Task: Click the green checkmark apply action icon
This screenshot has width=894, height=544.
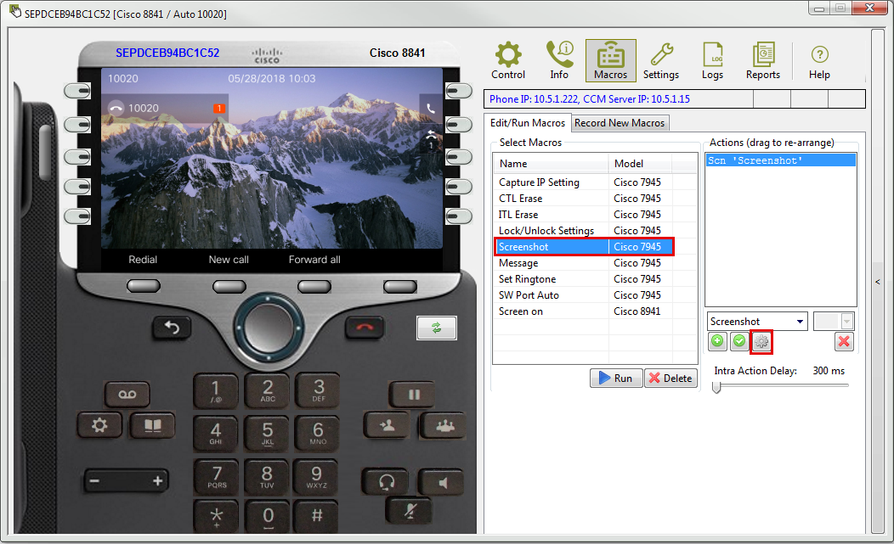Action: [739, 341]
